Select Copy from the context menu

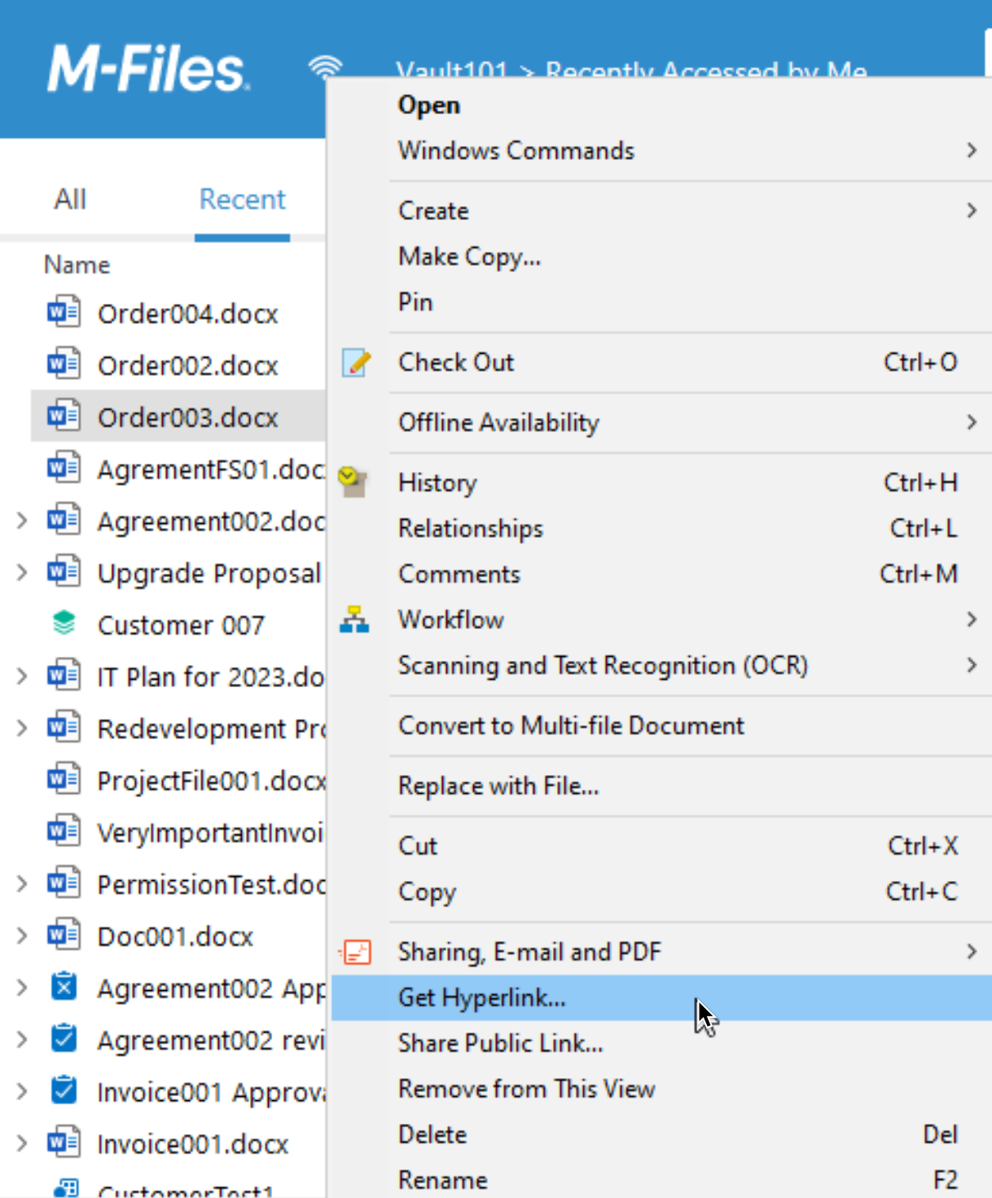(x=661, y=892)
